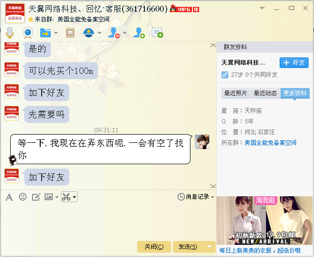Expand the screenshot scissors options arrow
The image size is (314, 257).
74,197
